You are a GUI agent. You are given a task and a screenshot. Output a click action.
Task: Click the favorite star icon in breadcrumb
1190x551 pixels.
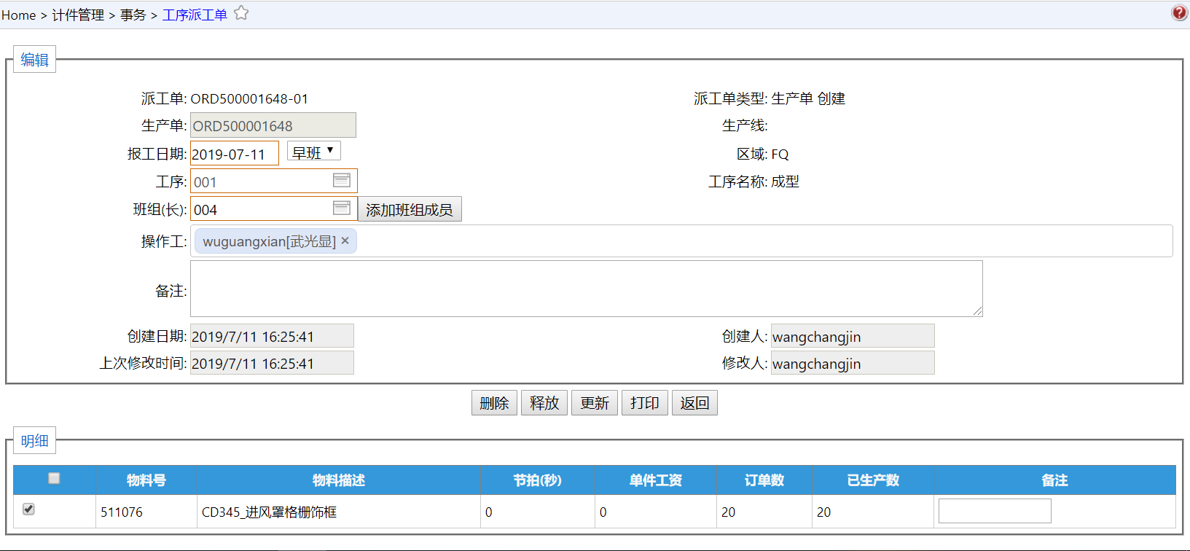pos(241,13)
